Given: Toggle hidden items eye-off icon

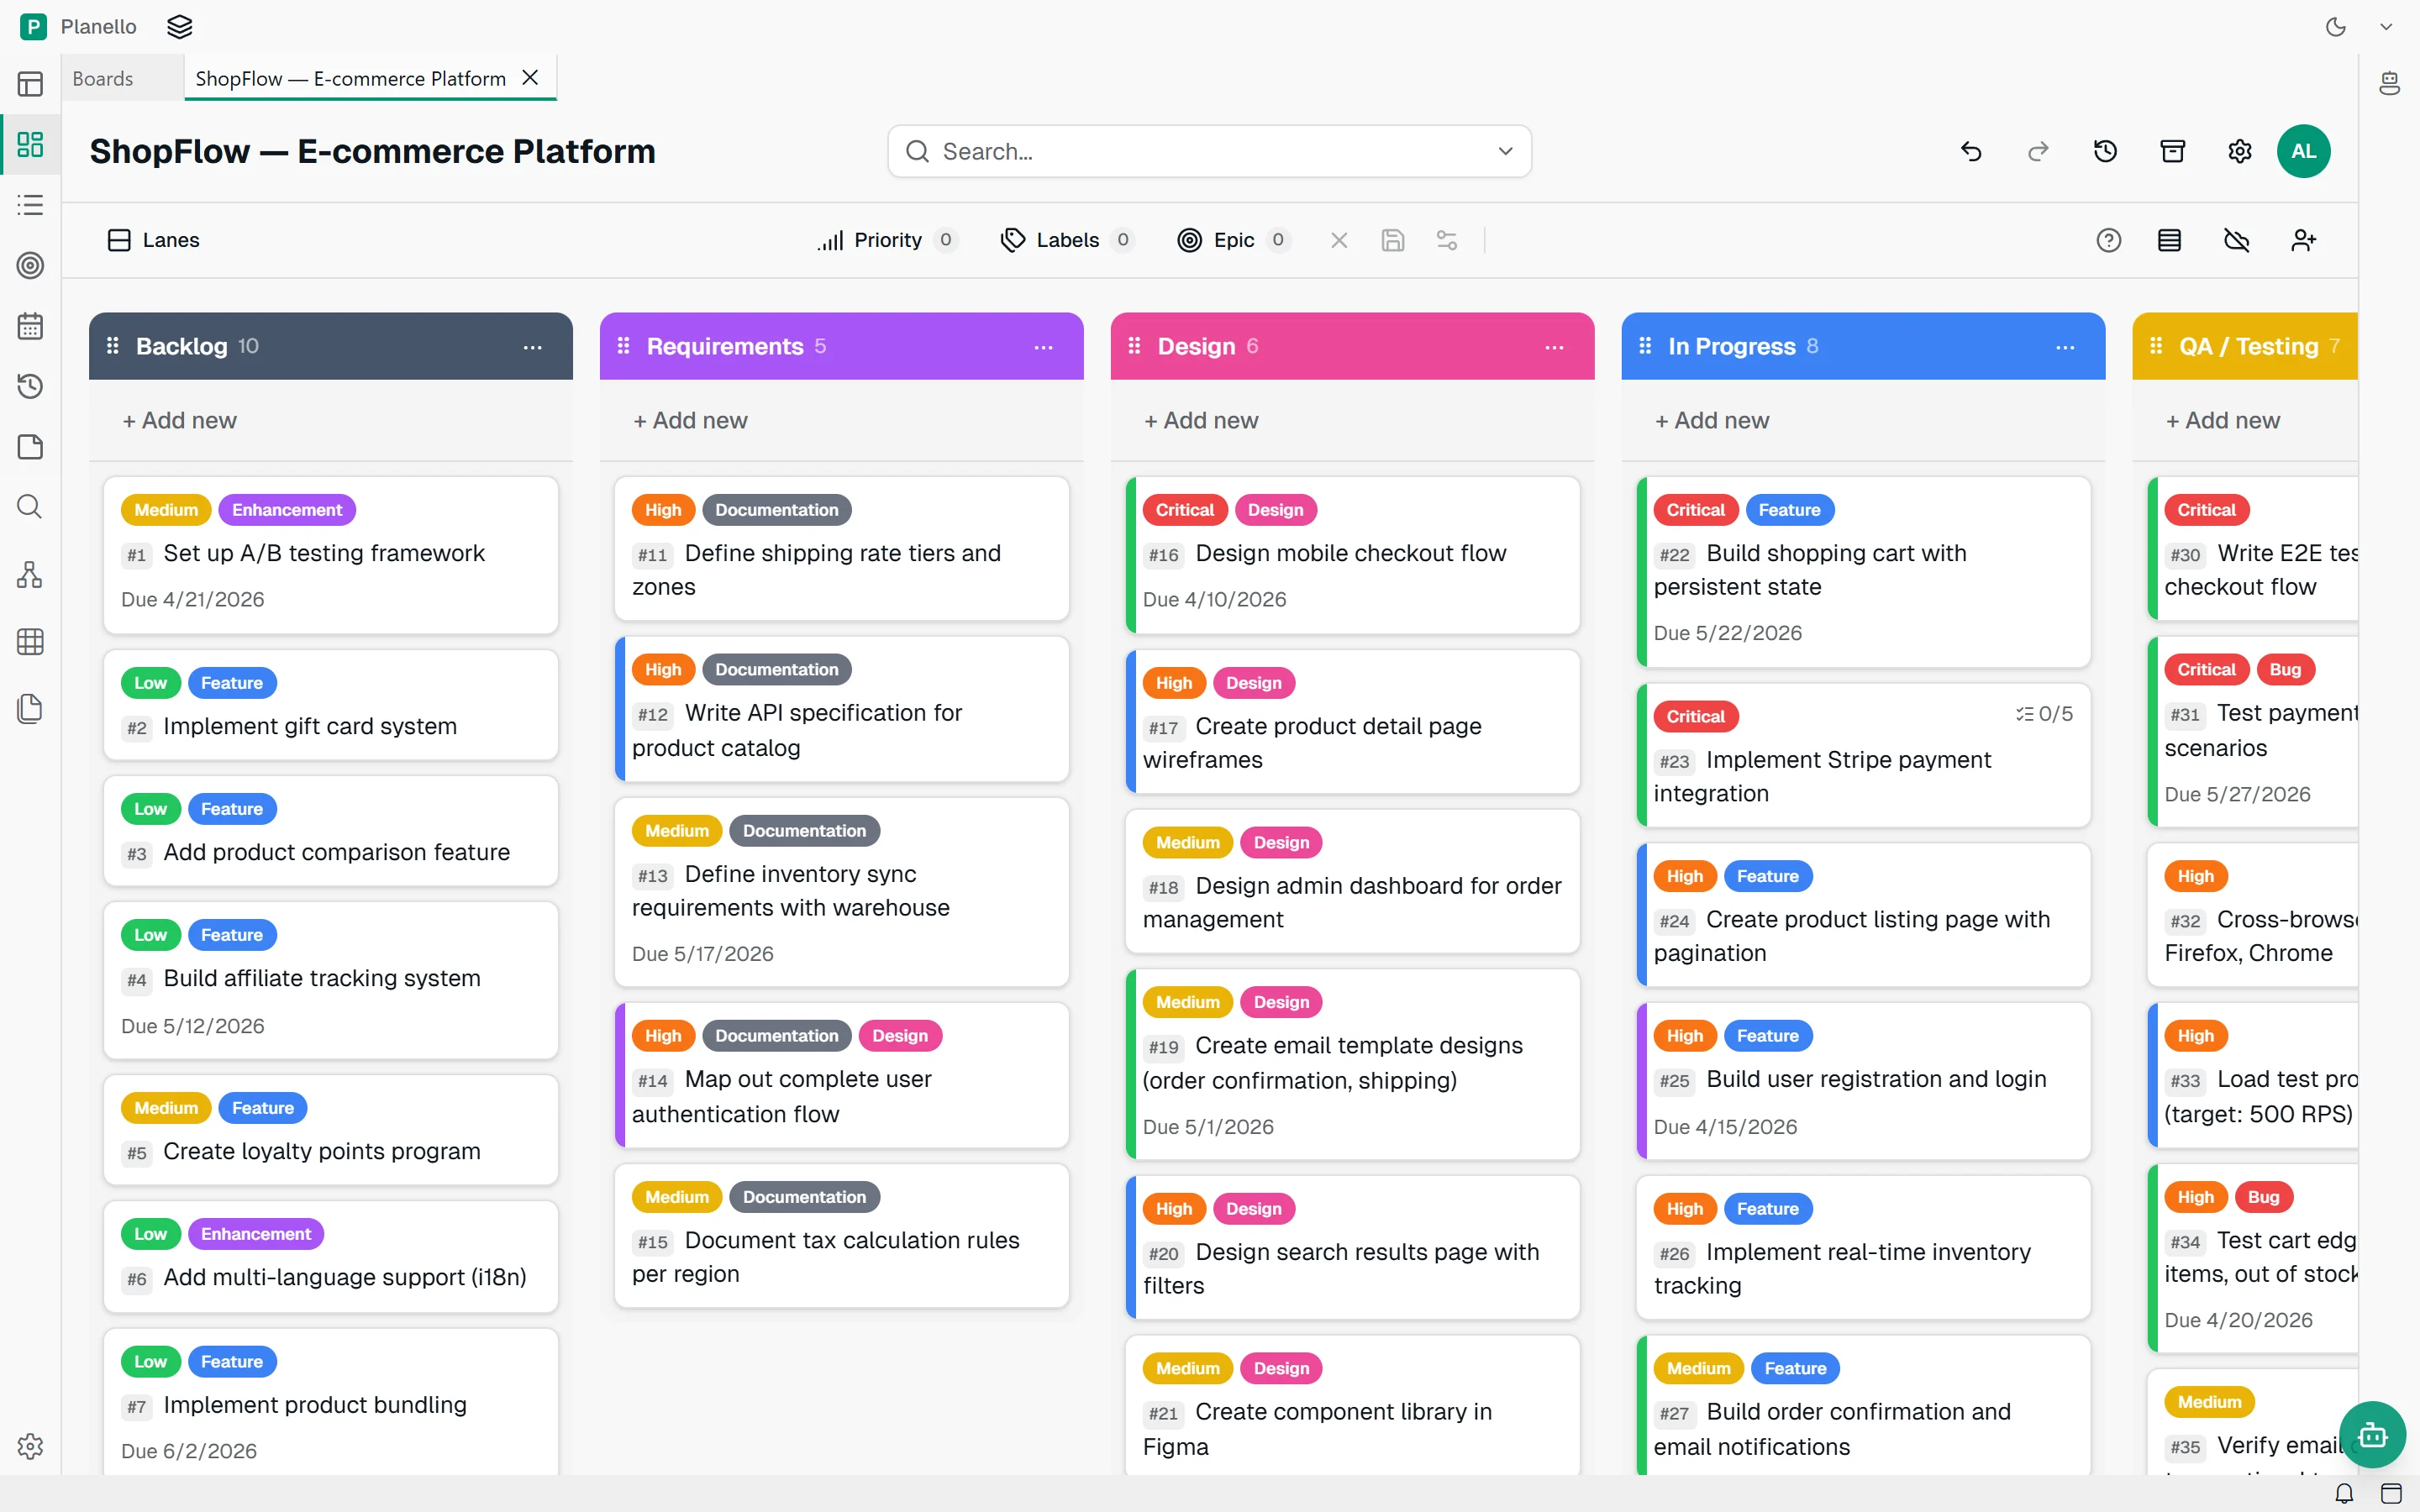Looking at the screenshot, I should [x=2237, y=240].
